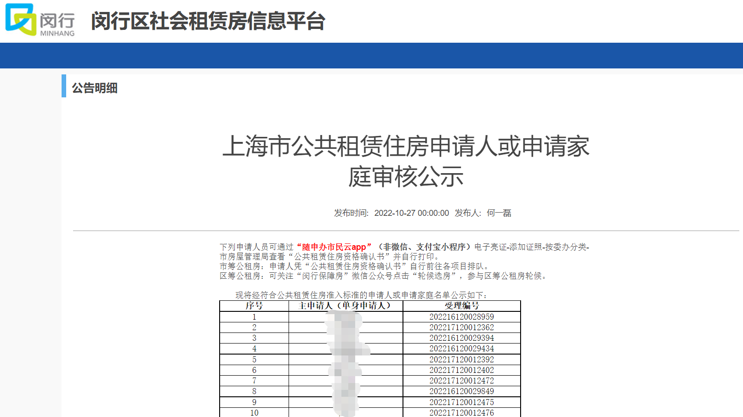Screen dimensions: 743x417
Task: Click the publisher name 何一磊
Action: click(499, 213)
